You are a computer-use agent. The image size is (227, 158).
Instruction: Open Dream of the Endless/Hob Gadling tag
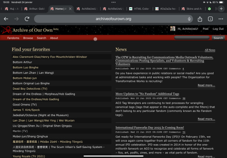tap(36, 99)
